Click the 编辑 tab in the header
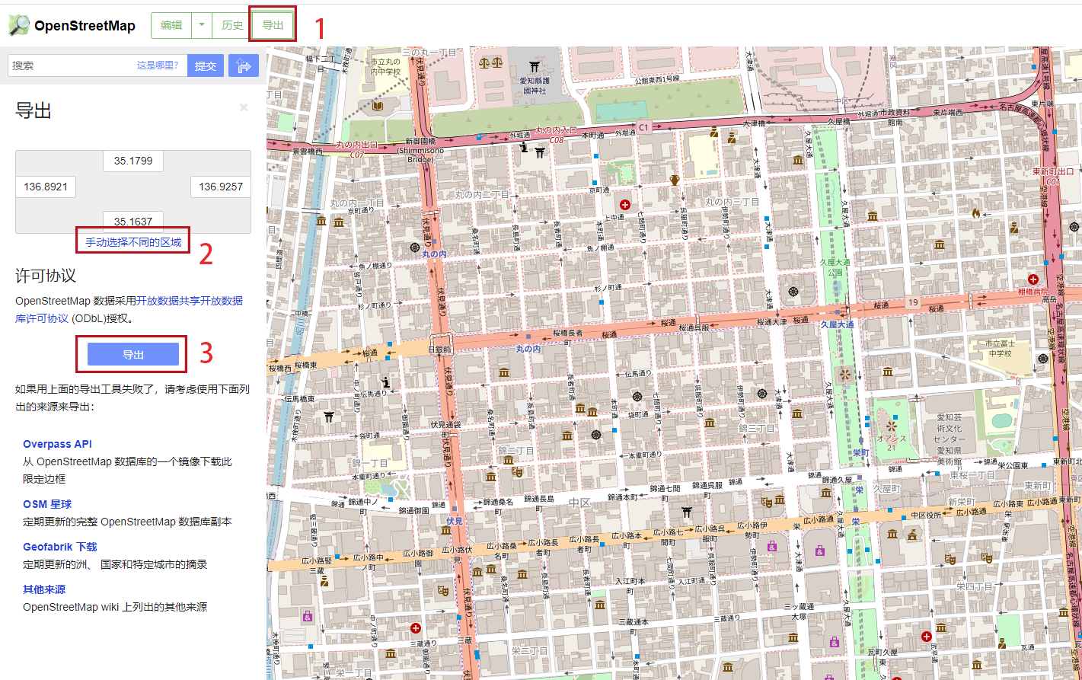1082x680 pixels. coord(171,25)
